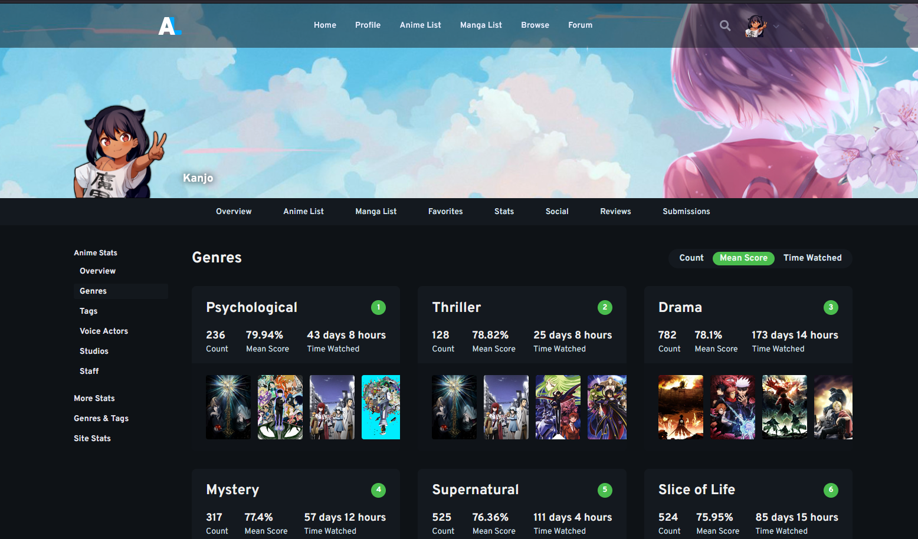918x539 pixels.
Task: Click the Drama rank 3 badge
Action: 831,307
